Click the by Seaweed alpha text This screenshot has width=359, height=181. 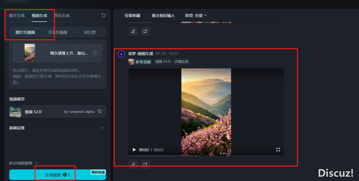79,111
